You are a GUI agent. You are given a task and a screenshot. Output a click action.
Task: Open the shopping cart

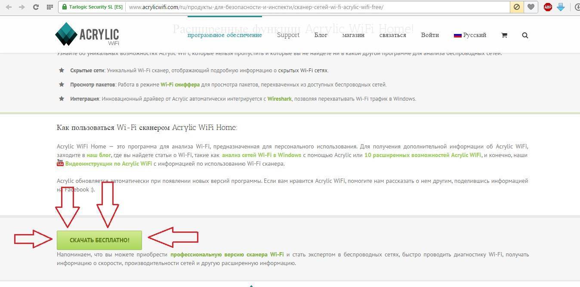(504, 35)
